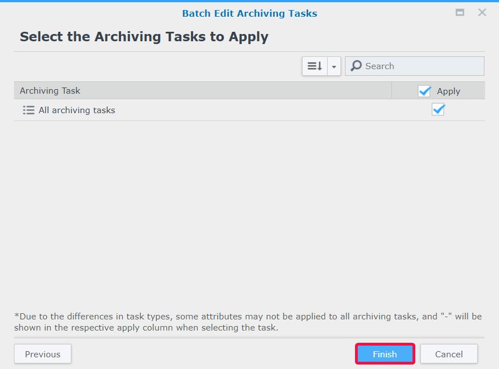Close the Batch Edit Archiving Tasks dialog

pyautogui.click(x=482, y=12)
